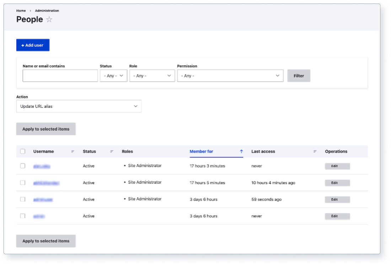This screenshot has width=391, height=265.
Task: Open the Status filter dropdown
Action: pyautogui.click(x=113, y=76)
